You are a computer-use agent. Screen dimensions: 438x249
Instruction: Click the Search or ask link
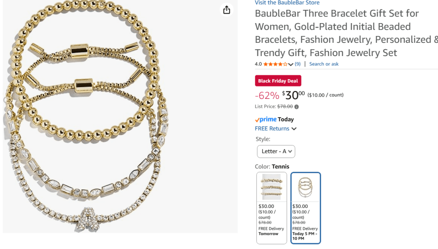point(324,64)
